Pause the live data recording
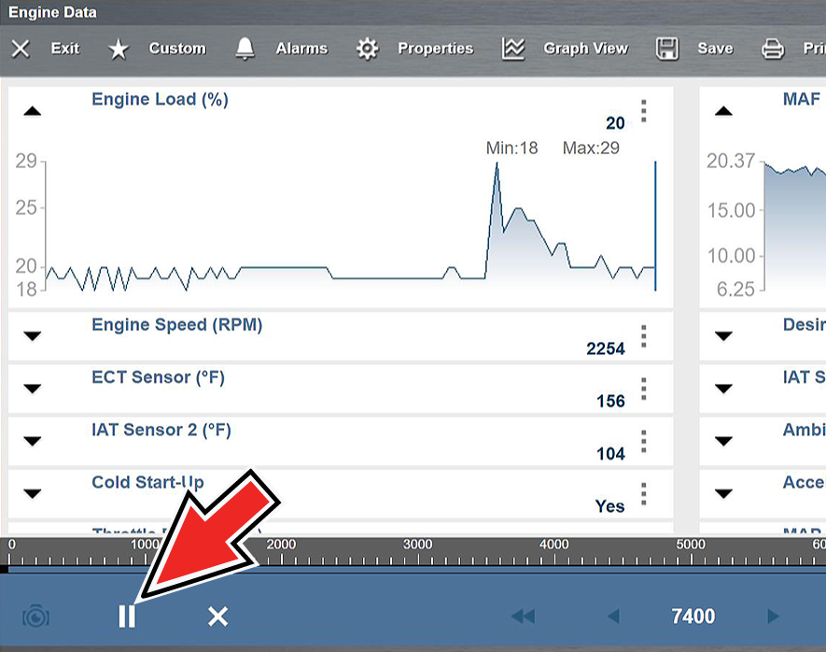826x652 pixels. pyautogui.click(x=127, y=617)
